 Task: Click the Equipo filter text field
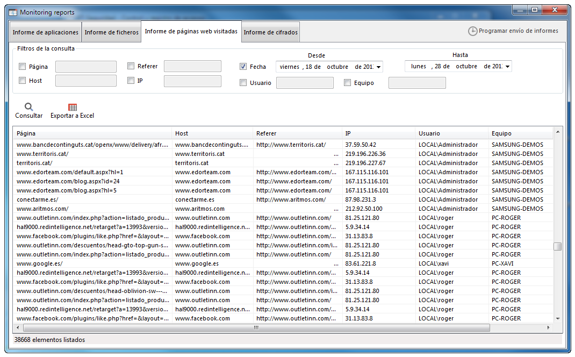click(x=418, y=83)
